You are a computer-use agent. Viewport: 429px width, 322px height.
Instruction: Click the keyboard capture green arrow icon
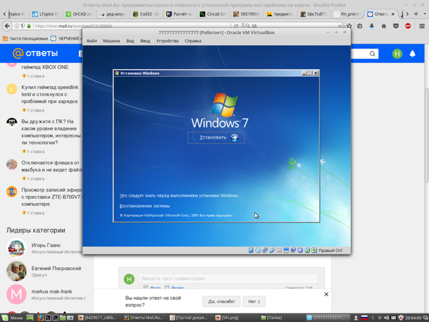[314, 250]
